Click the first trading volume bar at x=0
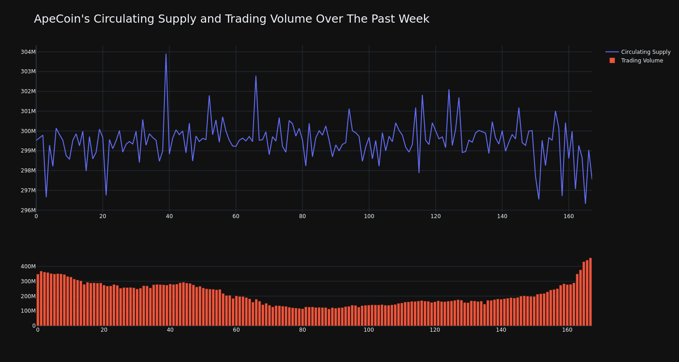The width and height of the screenshot is (679, 362). [38, 300]
